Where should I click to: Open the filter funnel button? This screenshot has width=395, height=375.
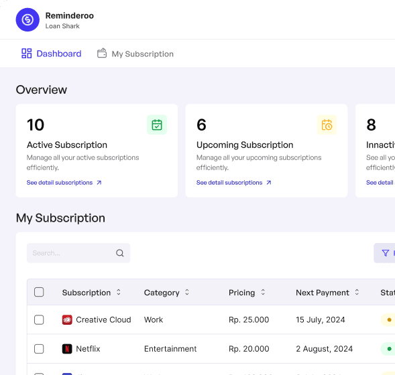(385, 253)
